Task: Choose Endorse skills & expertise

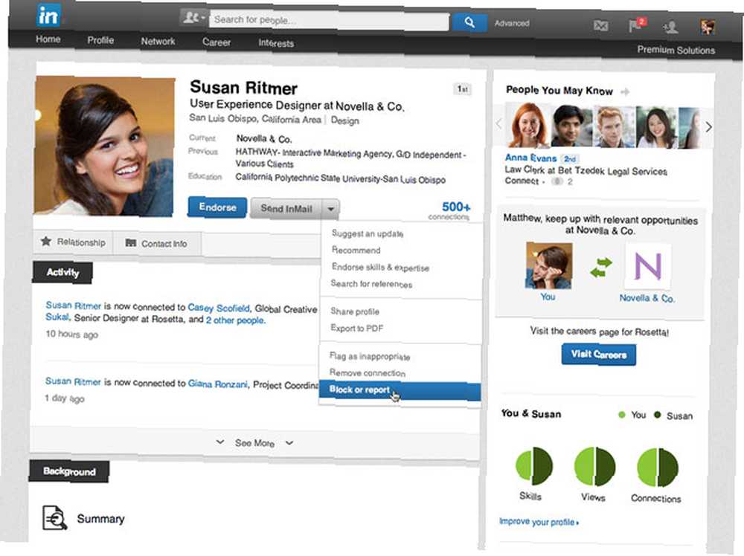Action: click(x=380, y=268)
